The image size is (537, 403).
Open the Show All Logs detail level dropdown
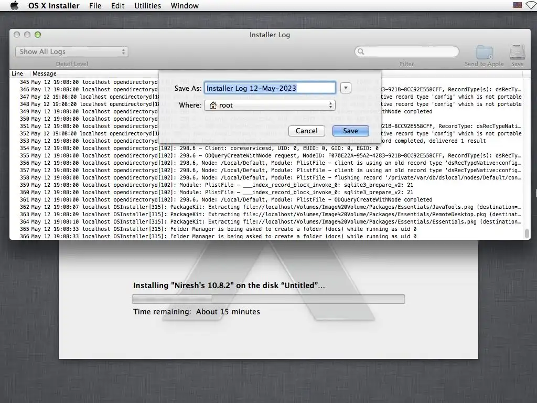pos(71,52)
